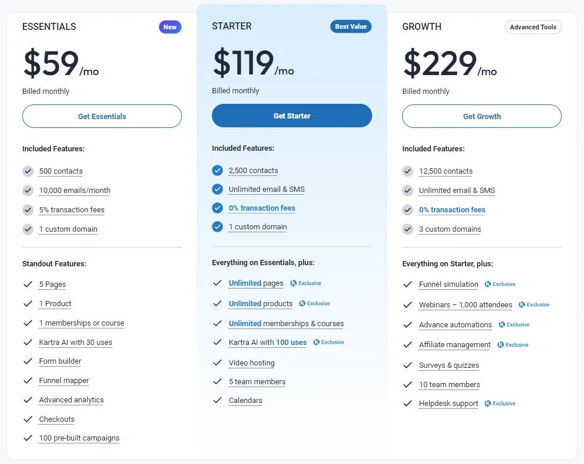The image size is (584, 464).
Task: Click the Unlimited products feature link
Action: click(x=261, y=304)
